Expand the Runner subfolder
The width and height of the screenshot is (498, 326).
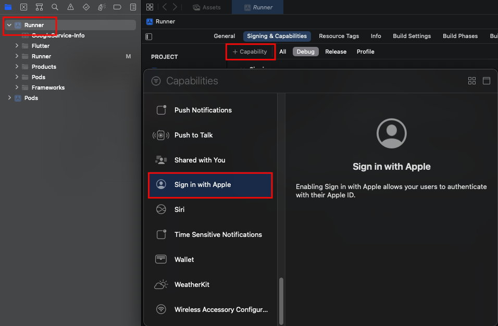pos(17,56)
